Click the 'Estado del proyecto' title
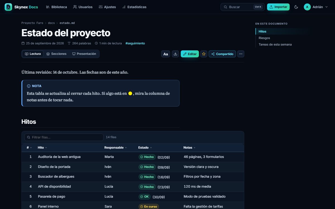This screenshot has height=209, width=335. (x=66, y=33)
